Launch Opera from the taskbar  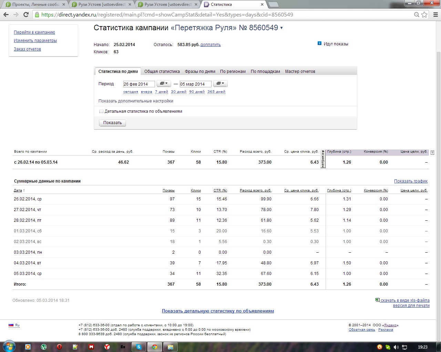point(60,347)
